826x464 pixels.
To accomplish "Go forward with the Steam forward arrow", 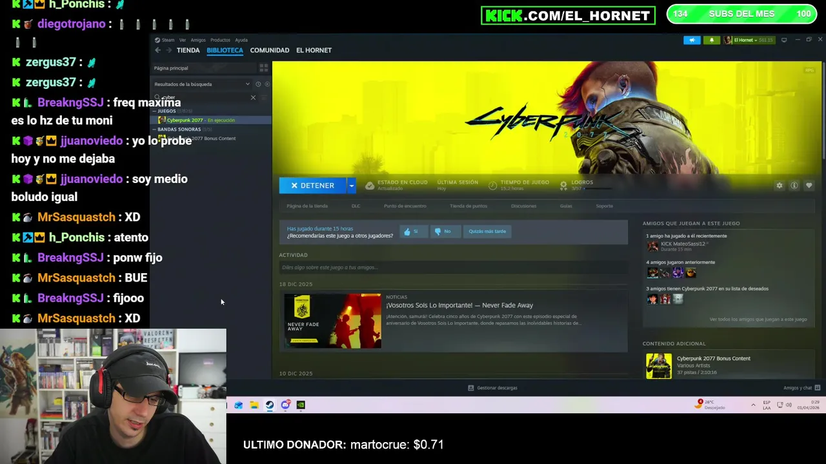I will 169,50.
